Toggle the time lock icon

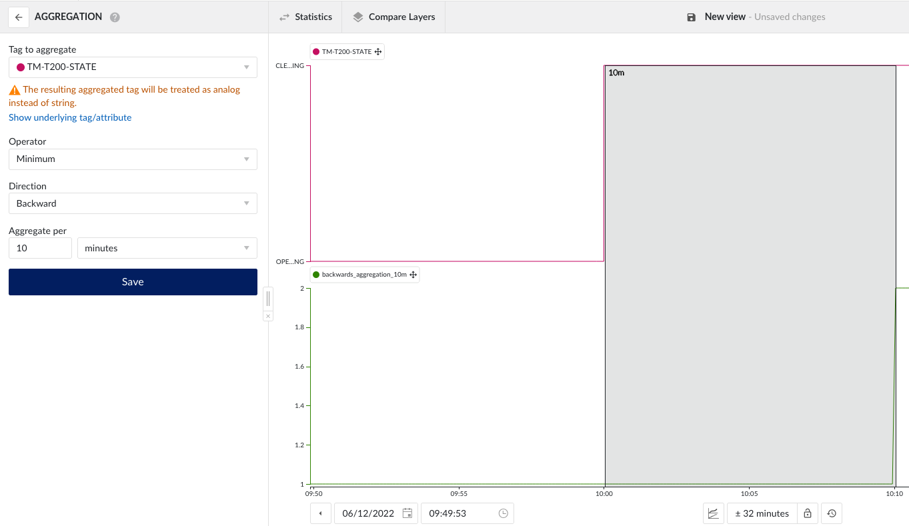click(808, 513)
